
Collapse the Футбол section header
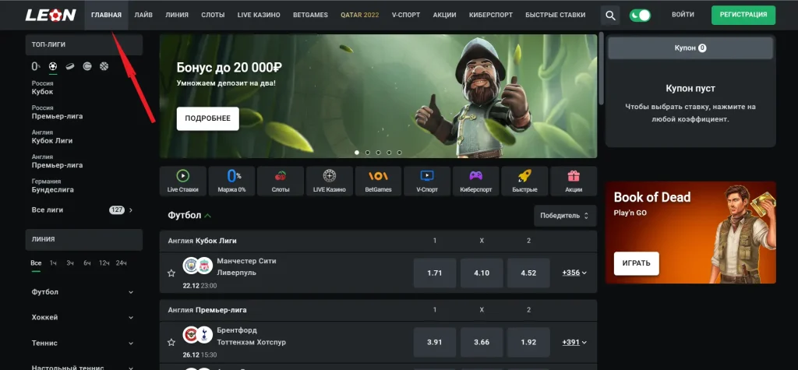coord(189,215)
